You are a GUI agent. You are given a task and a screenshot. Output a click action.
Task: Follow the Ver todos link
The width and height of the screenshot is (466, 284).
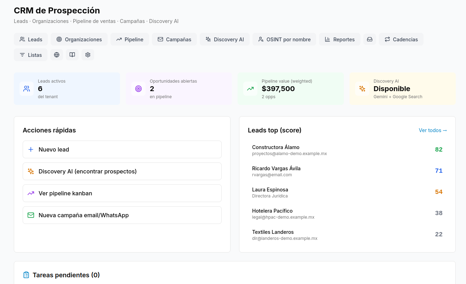point(433,130)
